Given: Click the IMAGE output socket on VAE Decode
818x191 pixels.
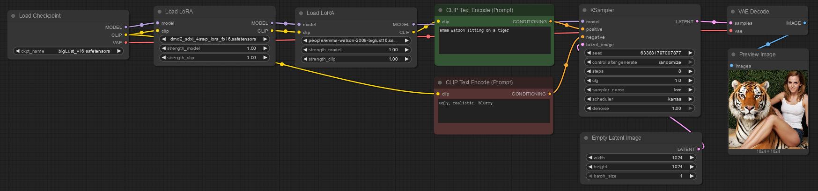Looking at the screenshot, I should pos(804,23).
